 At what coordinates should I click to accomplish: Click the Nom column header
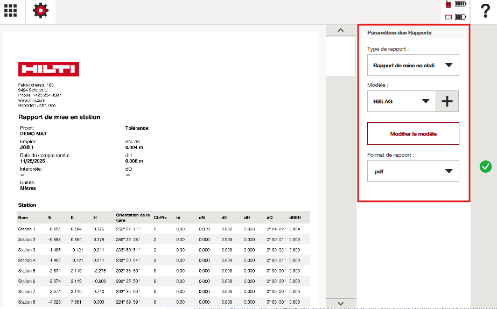[23, 217]
